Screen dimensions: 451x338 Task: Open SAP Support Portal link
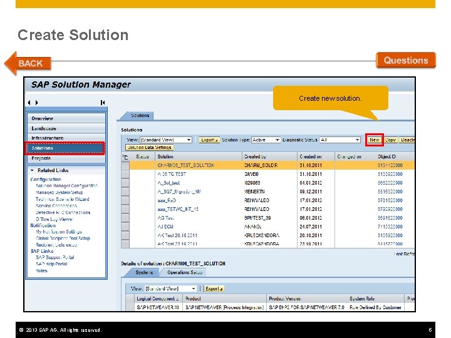point(55,257)
